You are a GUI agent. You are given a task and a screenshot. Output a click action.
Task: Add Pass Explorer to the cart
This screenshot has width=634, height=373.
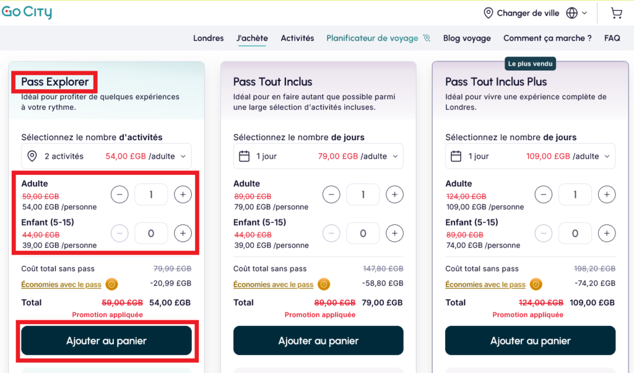point(106,340)
